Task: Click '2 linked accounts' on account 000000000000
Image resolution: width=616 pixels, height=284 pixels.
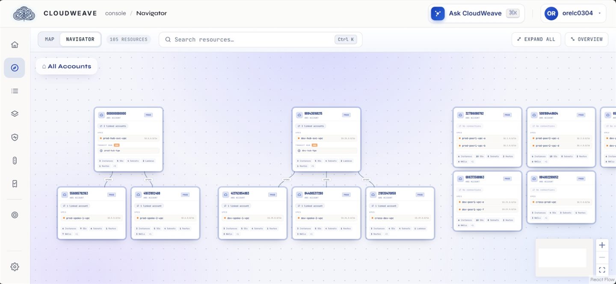Action: [113, 126]
